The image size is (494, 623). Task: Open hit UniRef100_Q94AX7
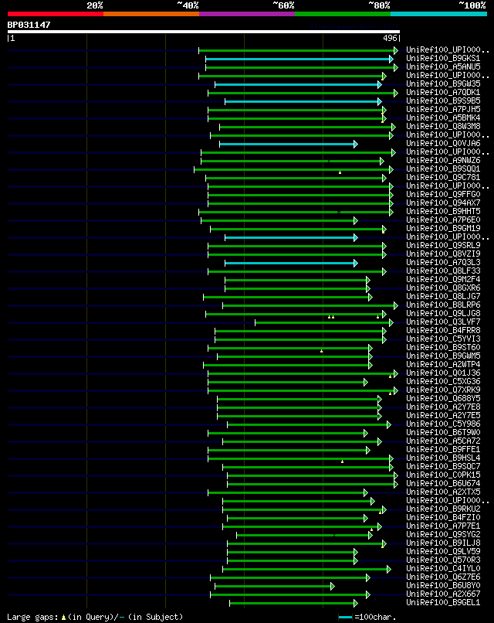pos(443,203)
